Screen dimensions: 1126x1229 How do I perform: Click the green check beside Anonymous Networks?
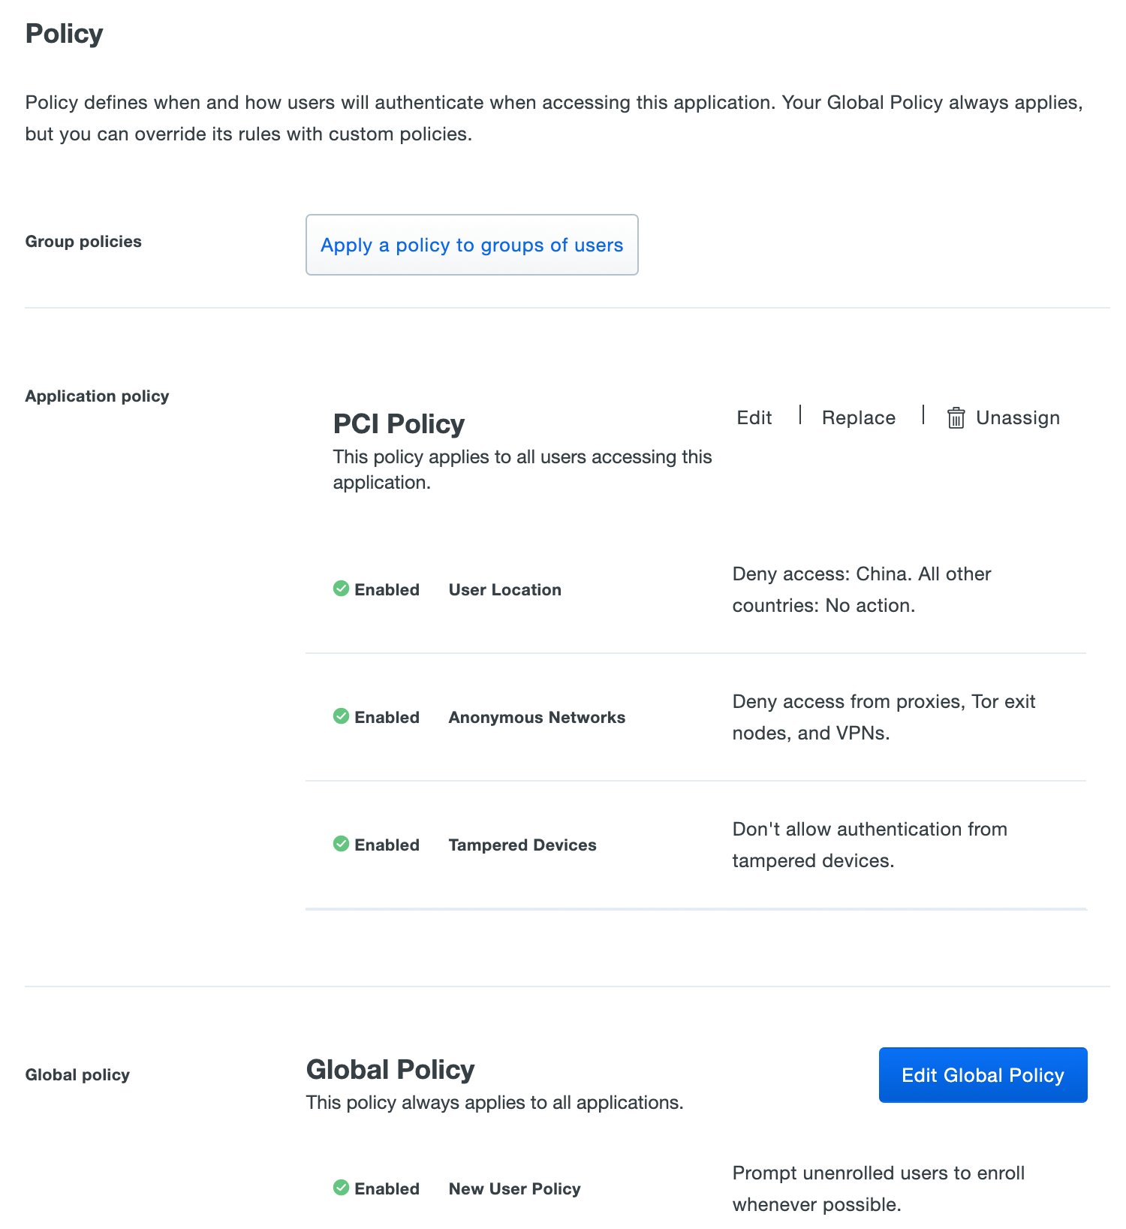point(342,716)
